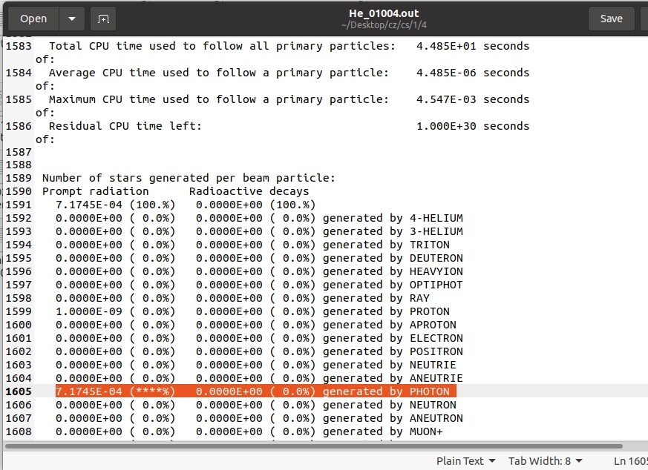Click the line generated by TRITON
Viewport: 648px width, 470px height.
pos(252,245)
